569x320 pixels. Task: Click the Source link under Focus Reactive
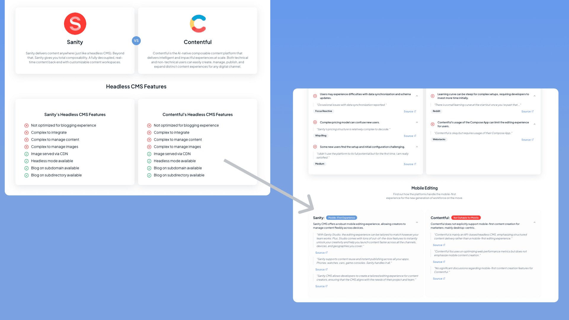(409, 111)
